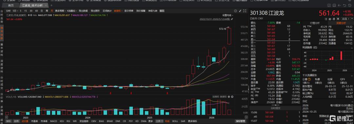354x124 pixels.
Task: Expand 自选 + dropdown arrow
Action: (352, 19)
